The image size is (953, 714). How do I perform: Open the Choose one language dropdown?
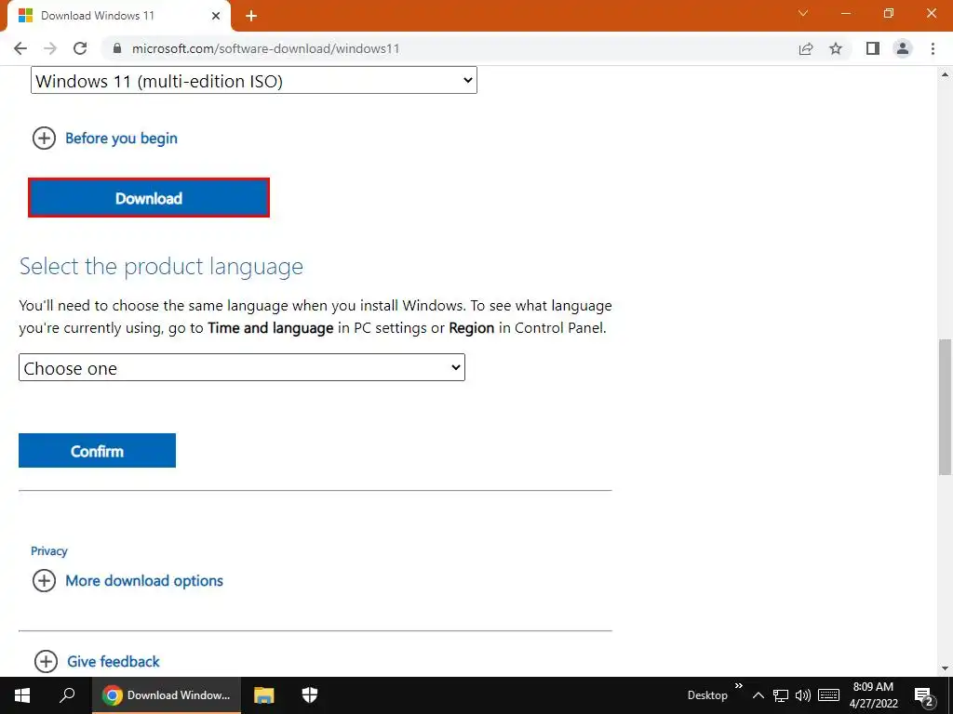242,368
